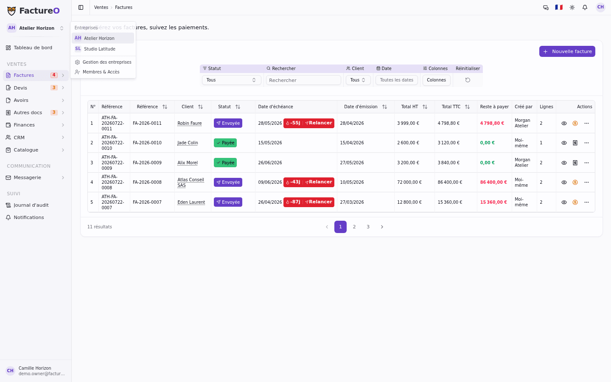The width and height of the screenshot is (611, 382).
Task: Toggle the sidebar panel icon
Action: click(81, 7)
